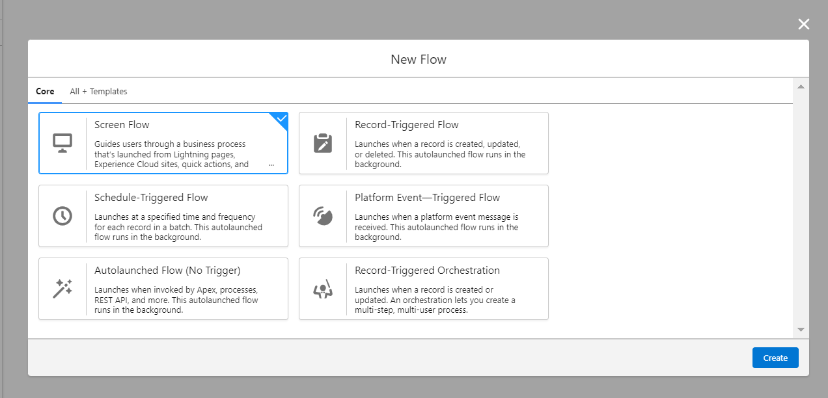The height and width of the screenshot is (398, 828).
Task: Expand the truncated Screen Flow description
Action: pos(271,165)
